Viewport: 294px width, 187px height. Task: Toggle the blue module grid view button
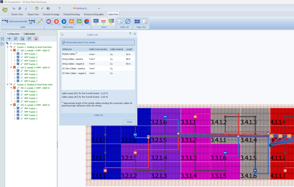tap(96, 21)
